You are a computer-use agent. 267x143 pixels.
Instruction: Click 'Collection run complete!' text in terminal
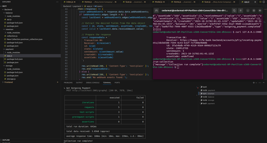pyautogui.click(x=78, y=141)
